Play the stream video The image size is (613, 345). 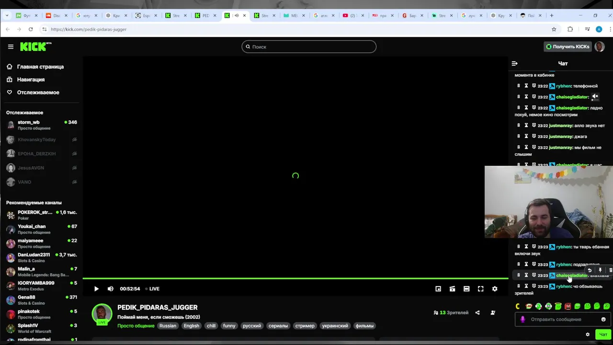(96, 289)
